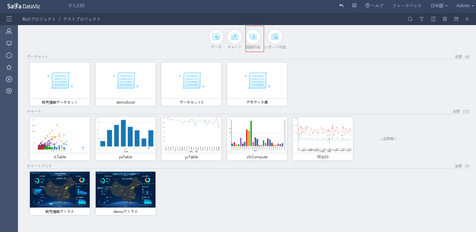The image size is (476, 232).
Task: Click the filter funnel icon
Action: pyautogui.click(x=422, y=19)
